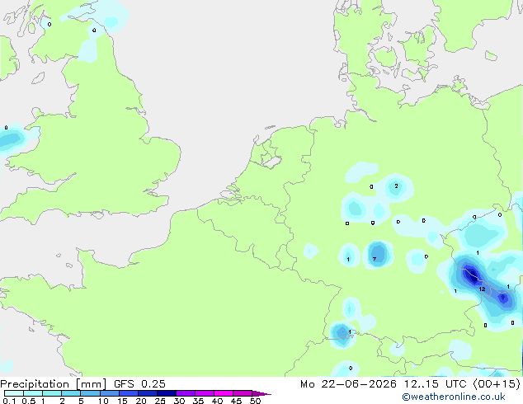Click the 'Precipitation [mm]' title text
Viewport: 523px width, 404px height.
[x=54, y=384]
